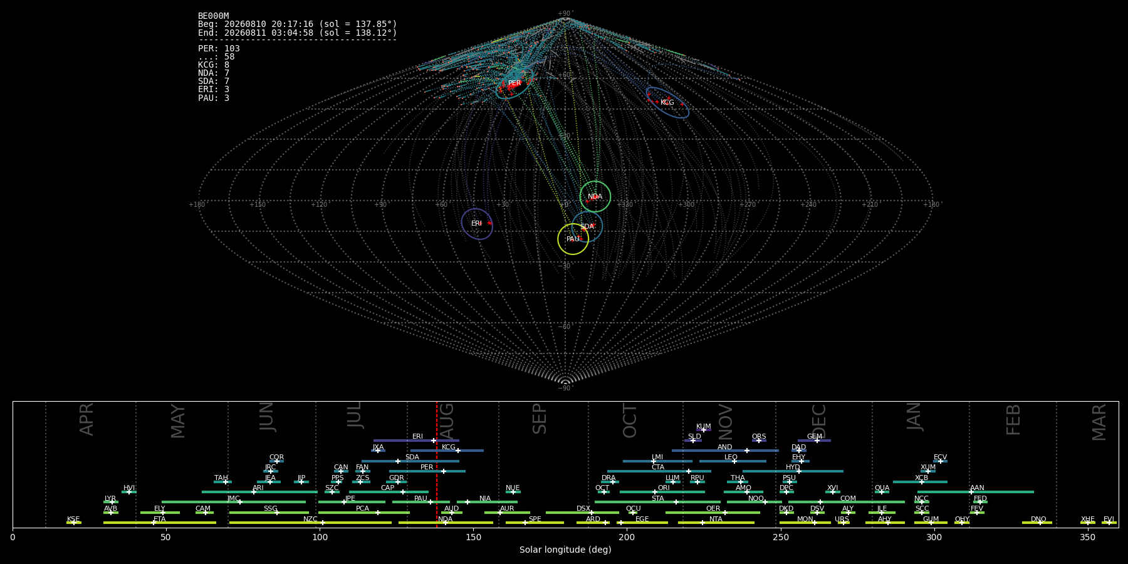The image size is (1128, 564).
Task: Select the ORI shower bar
Action: (x=662, y=492)
